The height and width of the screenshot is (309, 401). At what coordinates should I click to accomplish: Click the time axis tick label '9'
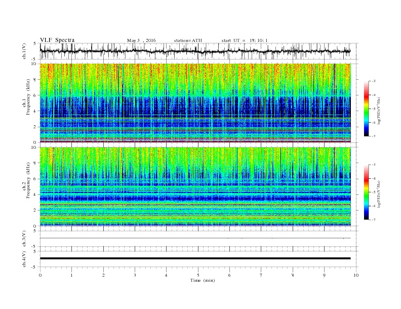(324, 275)
